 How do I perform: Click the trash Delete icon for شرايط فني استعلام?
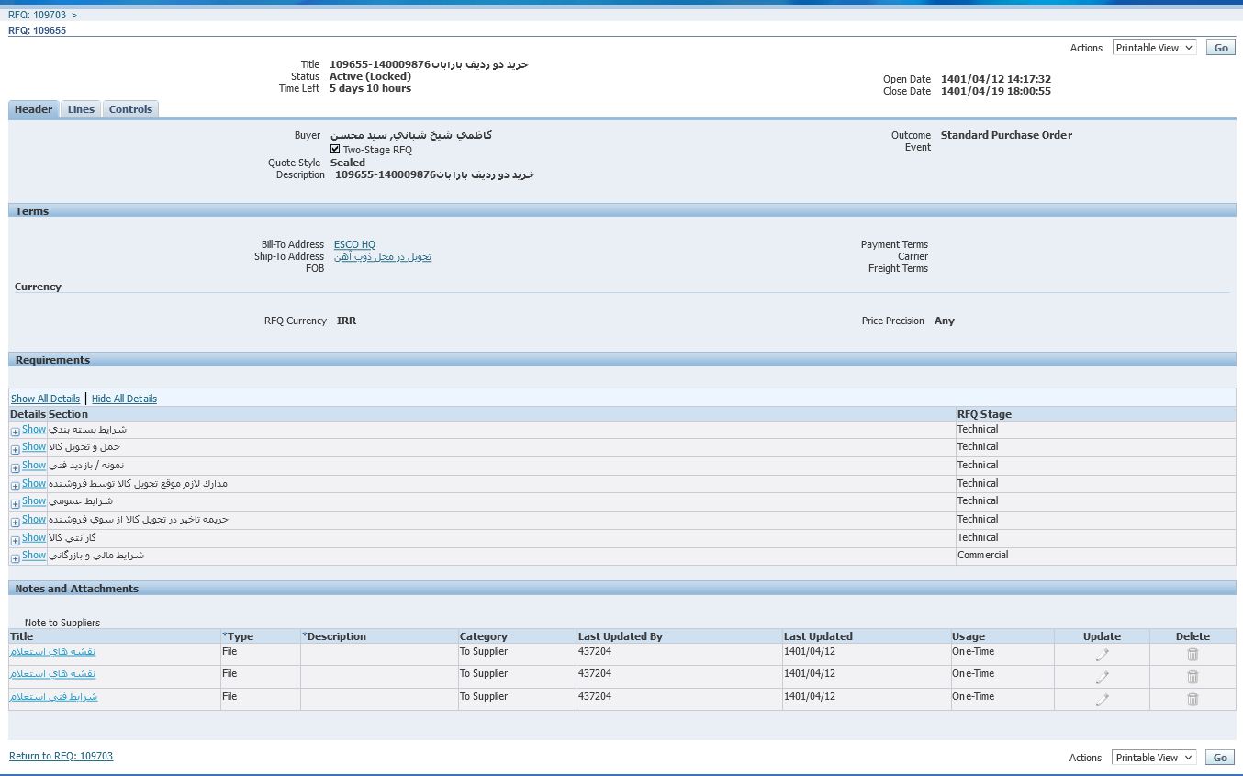tap(1193, 700)
